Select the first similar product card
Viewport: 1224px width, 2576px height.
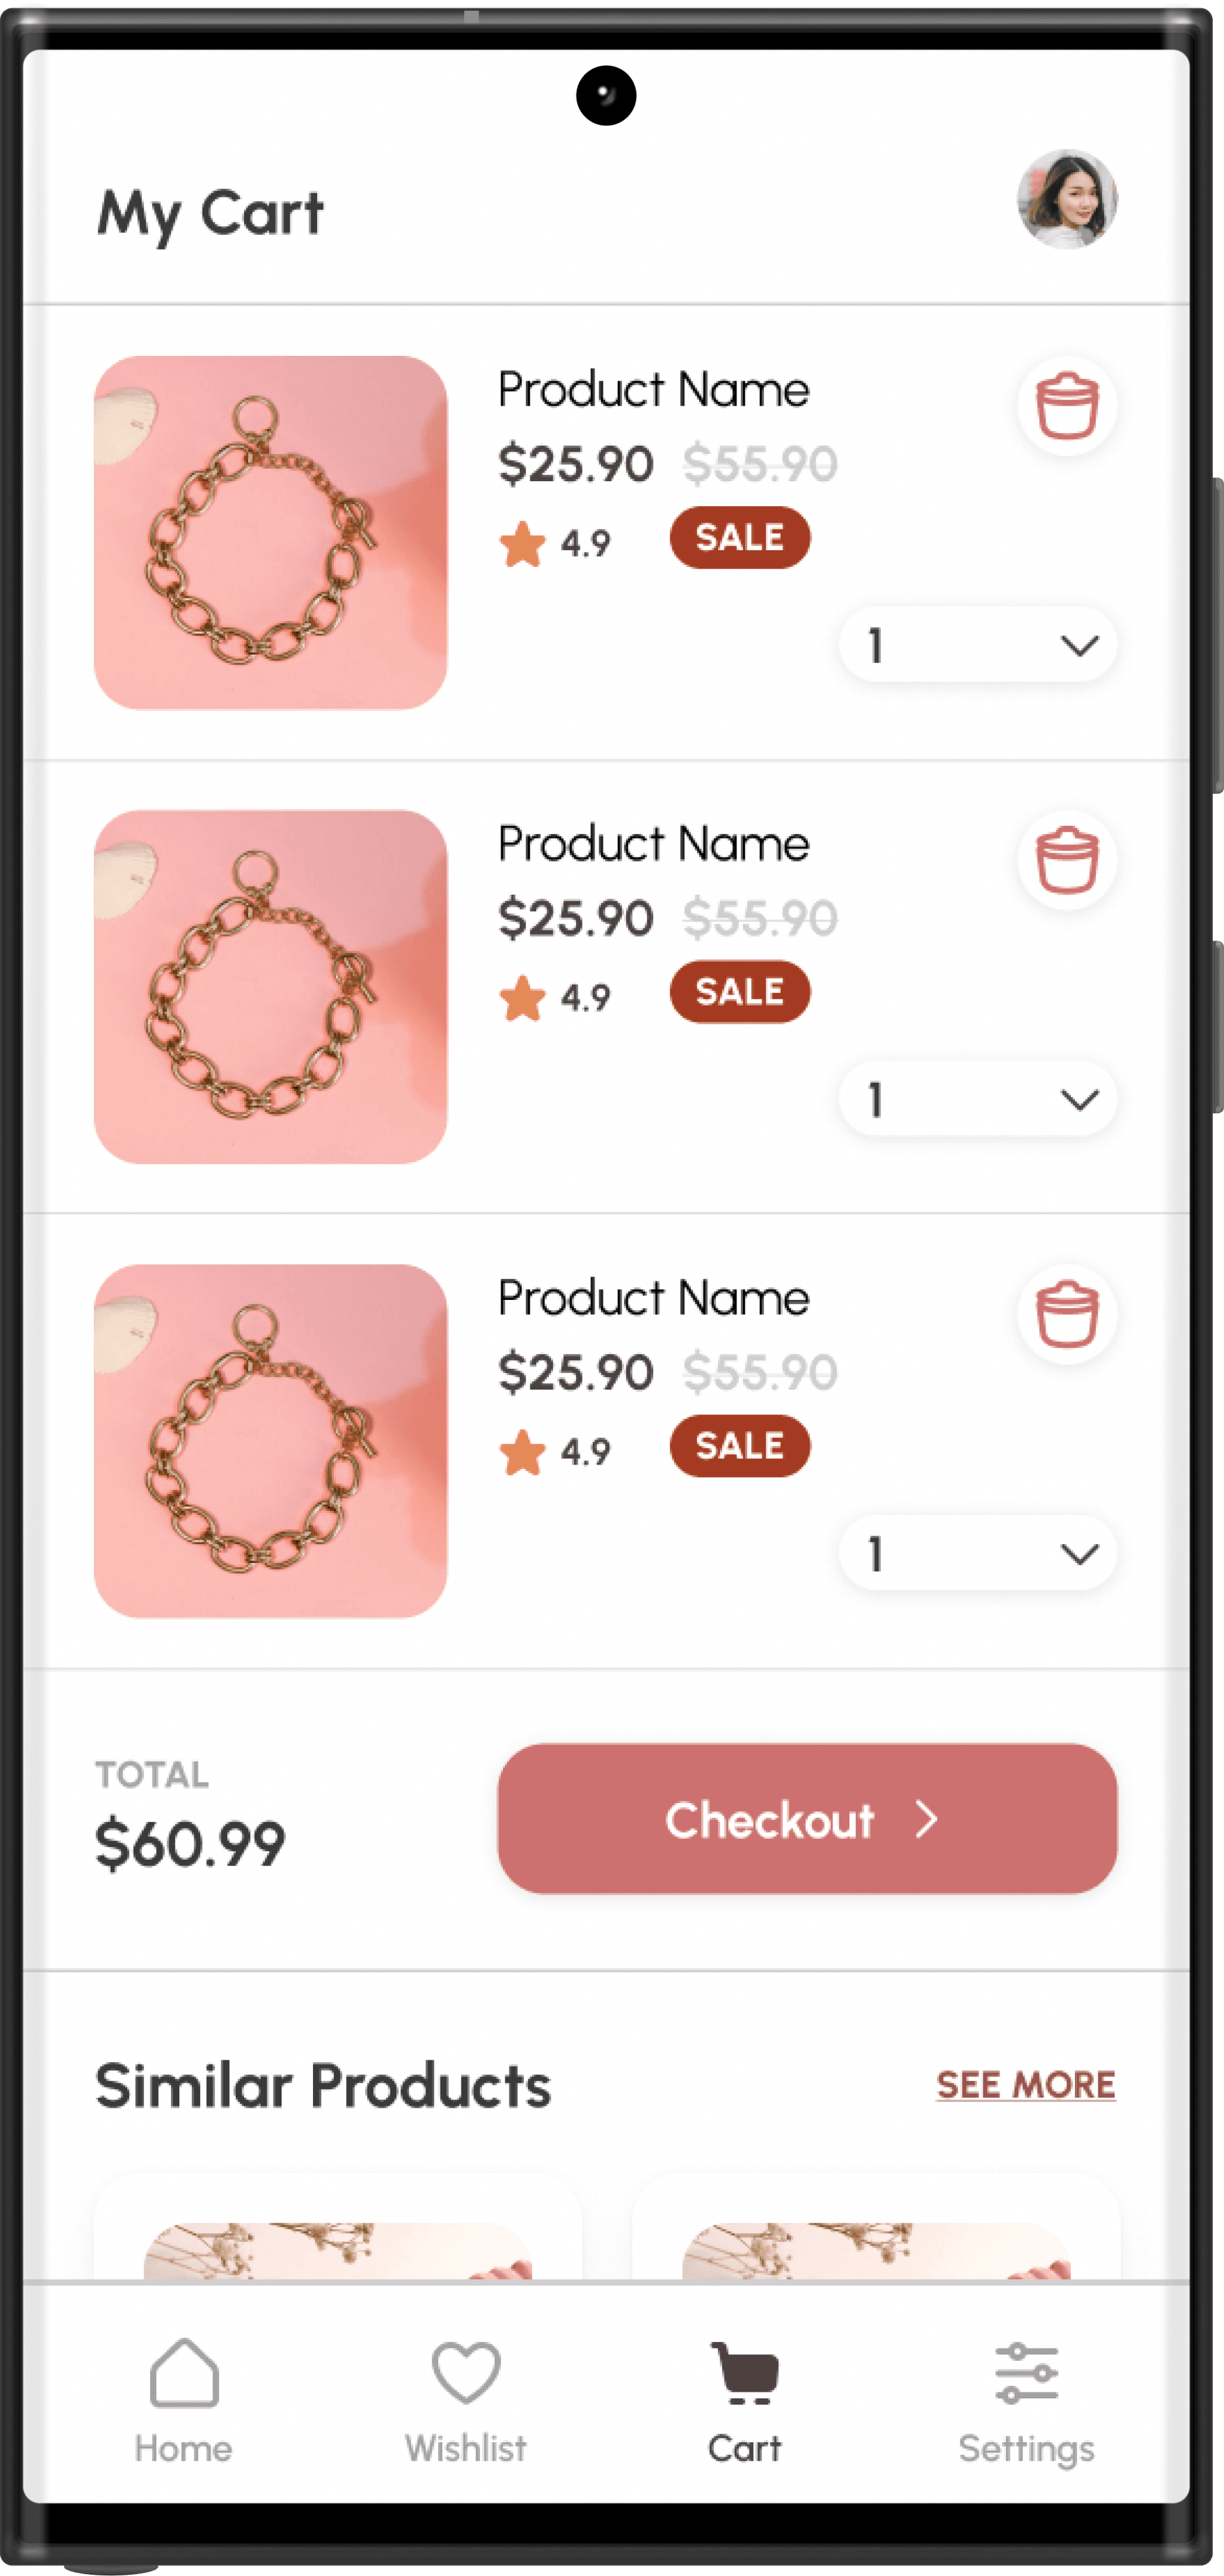[x=338, y=2227]
